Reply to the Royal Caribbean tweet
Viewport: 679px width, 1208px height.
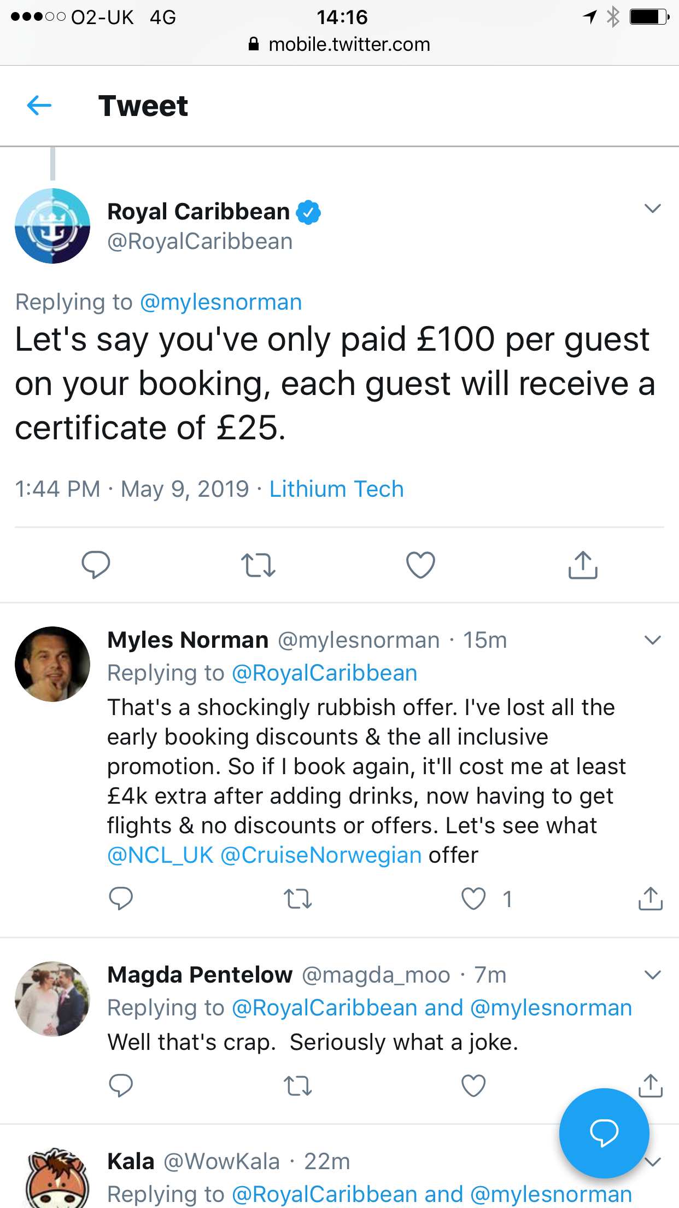[96, 565]
